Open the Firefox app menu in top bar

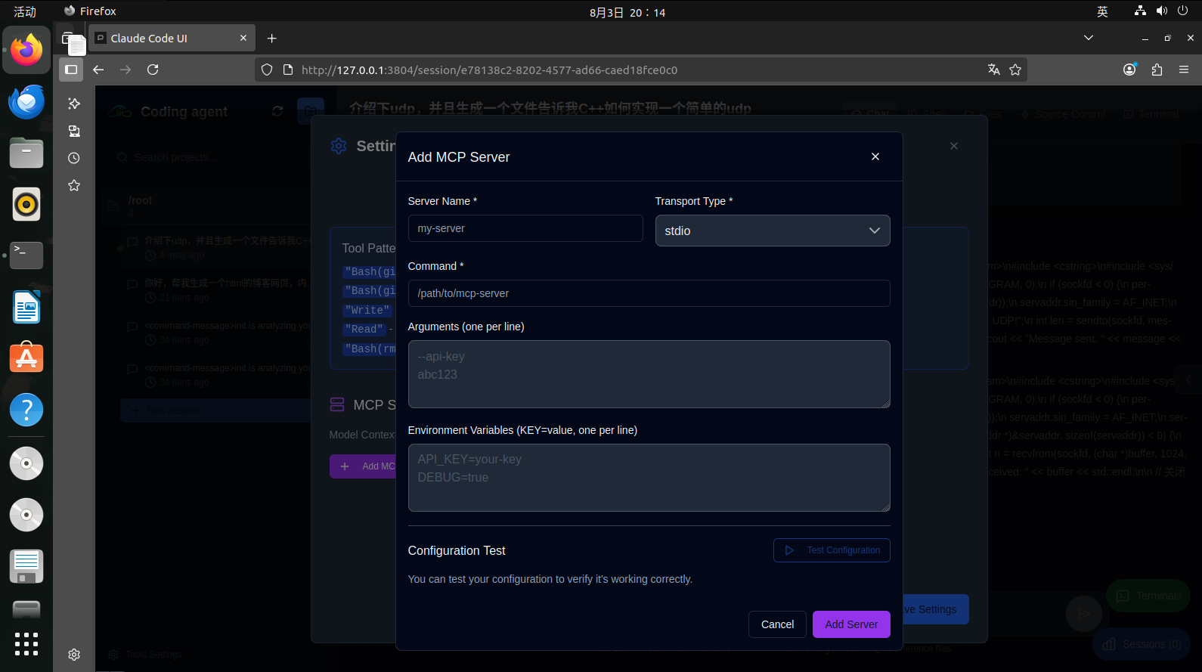coord(90,11)
